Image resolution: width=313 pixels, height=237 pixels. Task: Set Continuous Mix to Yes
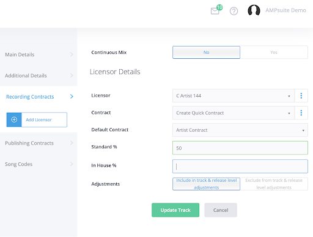pos(274,52)
